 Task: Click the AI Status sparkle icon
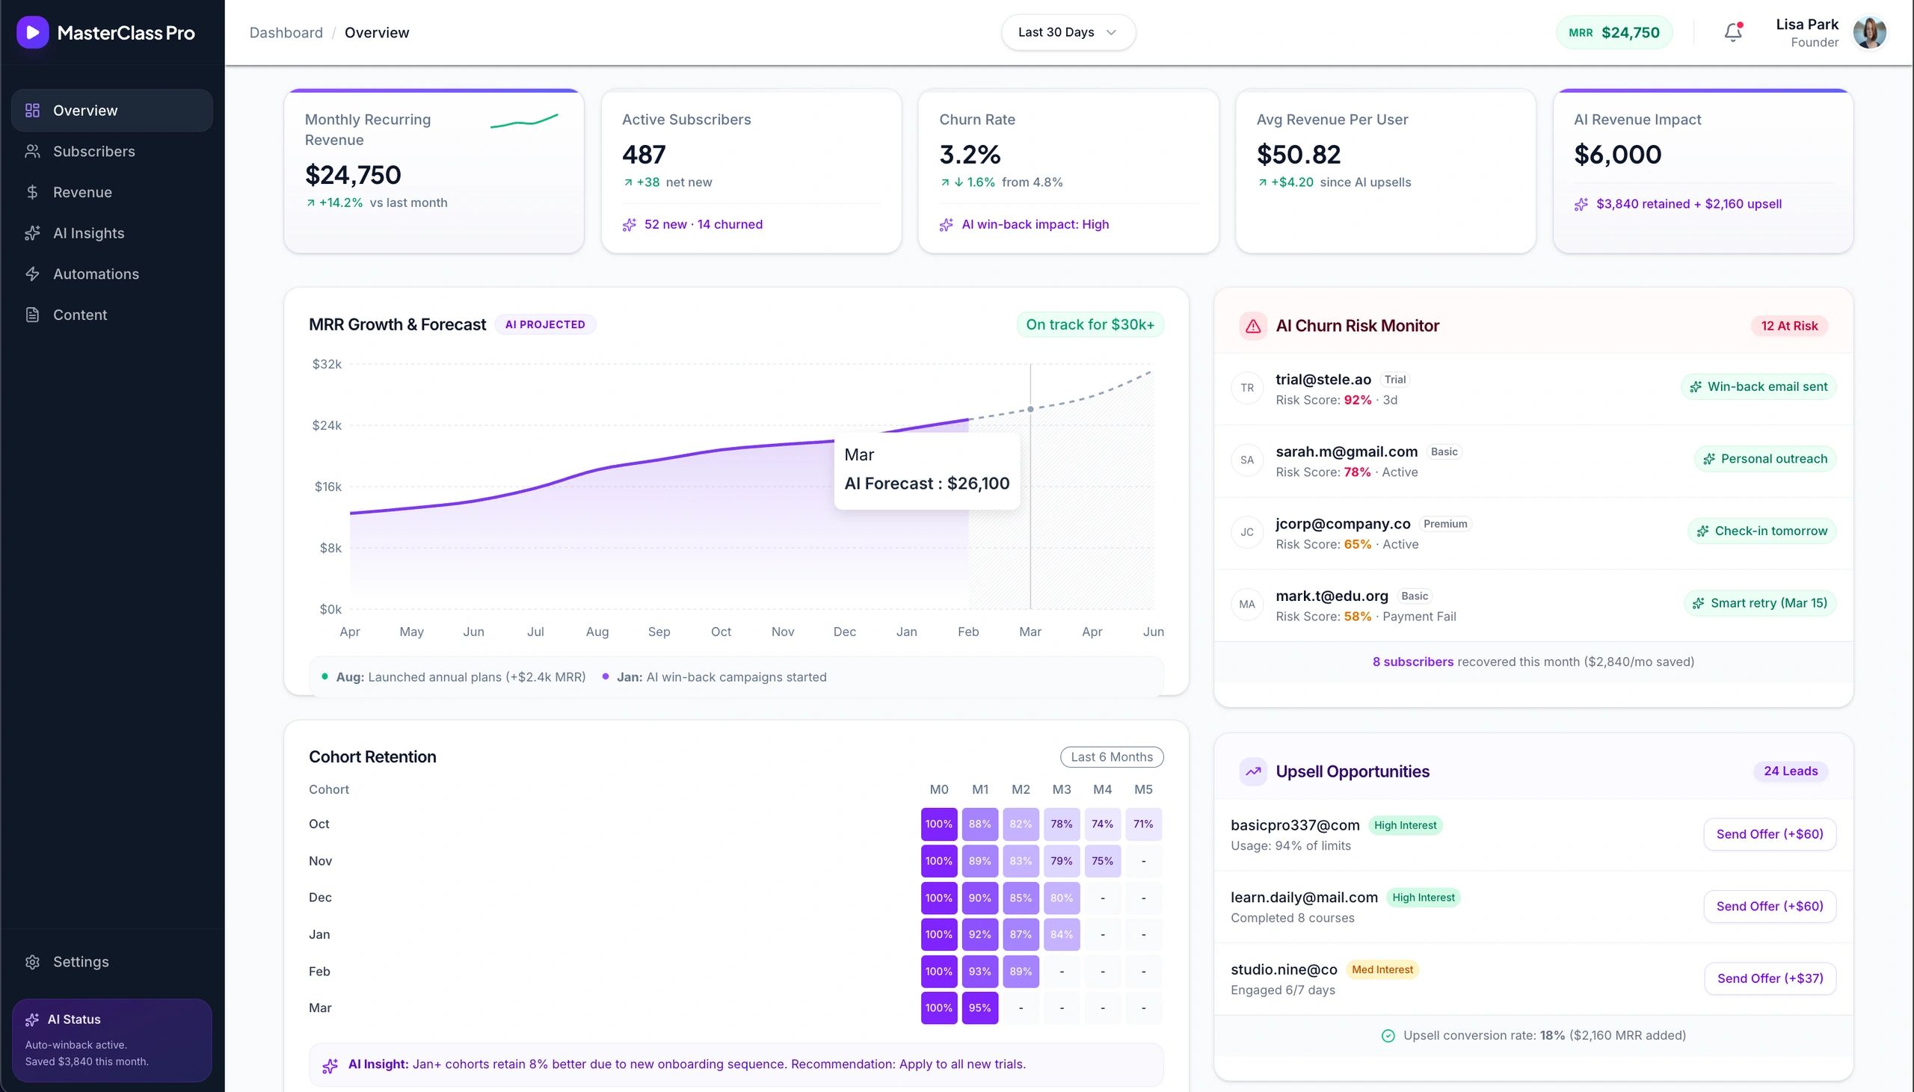[32, 1019]
